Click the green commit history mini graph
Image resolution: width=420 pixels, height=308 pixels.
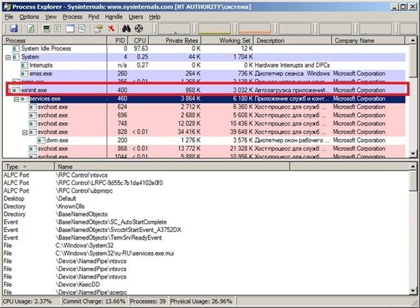pyautogui.click(x=215, y=29)
